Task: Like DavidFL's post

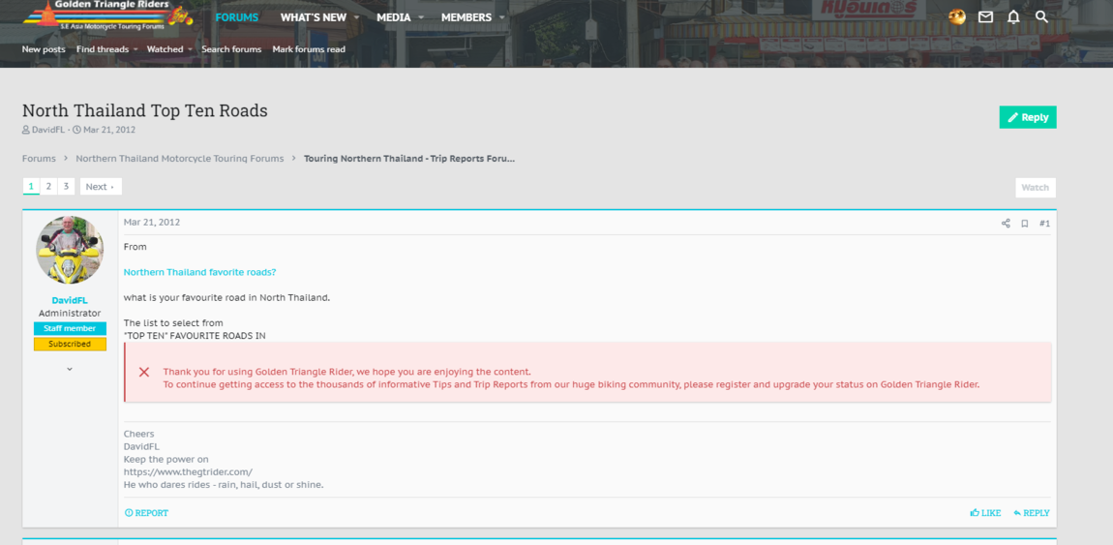Action: tap(985, 513)
